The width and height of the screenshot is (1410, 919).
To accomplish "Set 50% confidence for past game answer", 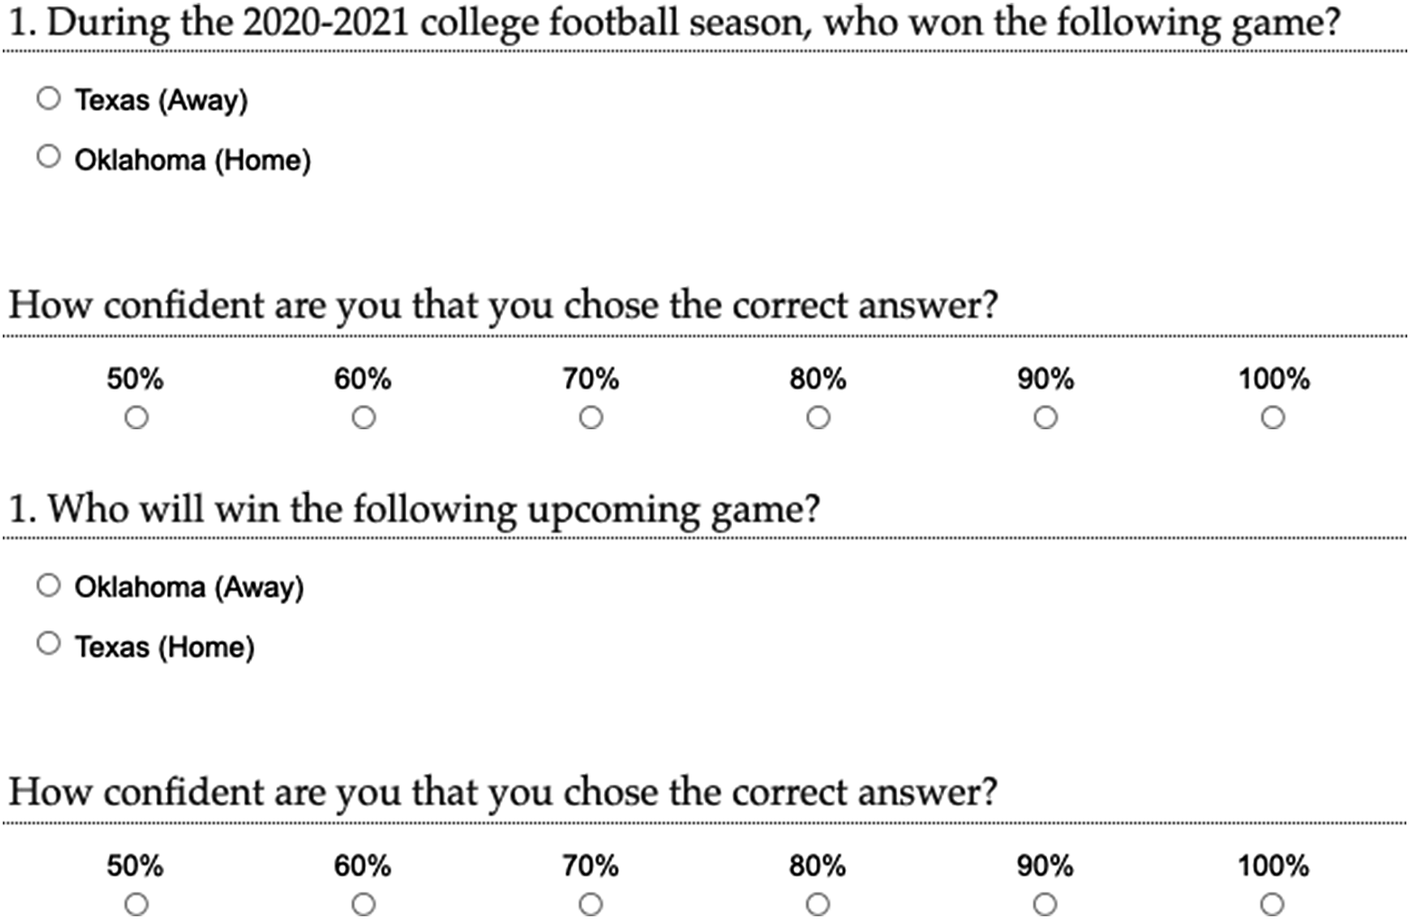I will [x=136, y=418].
